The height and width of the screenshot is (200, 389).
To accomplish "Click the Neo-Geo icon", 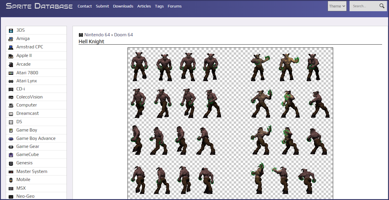I will [x=11, y=197].
